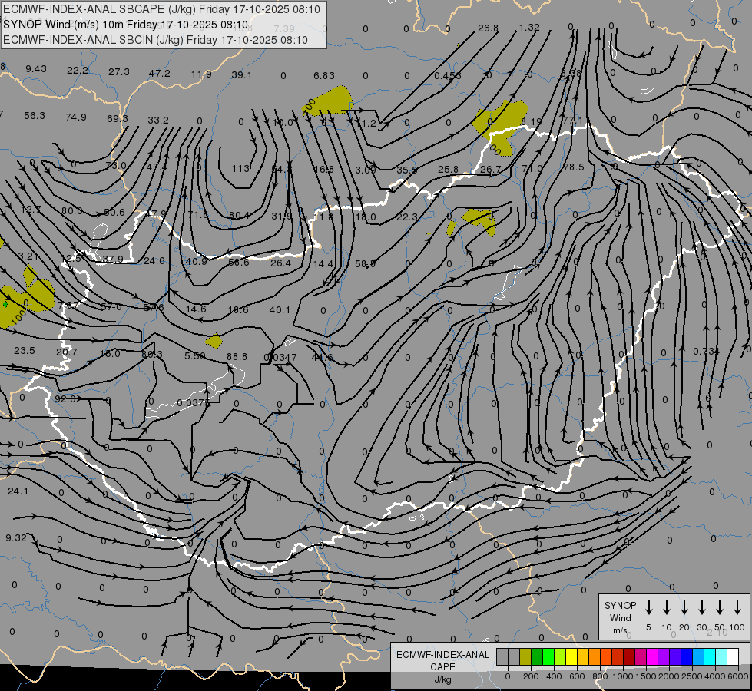
Task: Click the 'SYNOP Wind m/s' legend label
Action: [620, 617]
